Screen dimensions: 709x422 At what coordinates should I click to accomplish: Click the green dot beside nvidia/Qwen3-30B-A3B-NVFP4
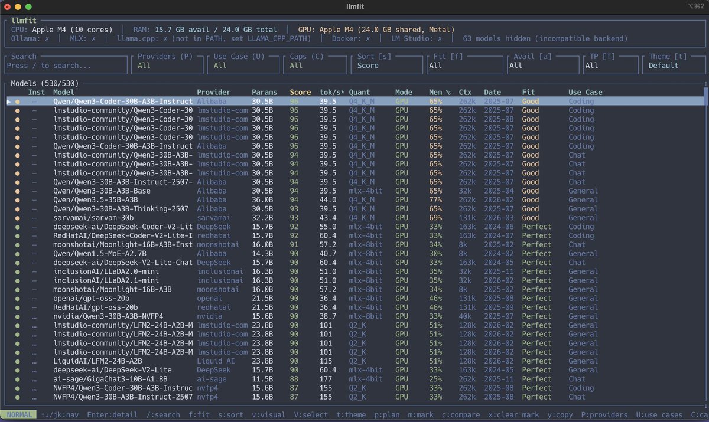tap(18, 316)
